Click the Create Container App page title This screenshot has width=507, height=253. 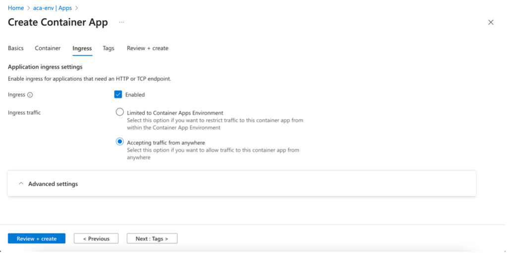[58, 23]
